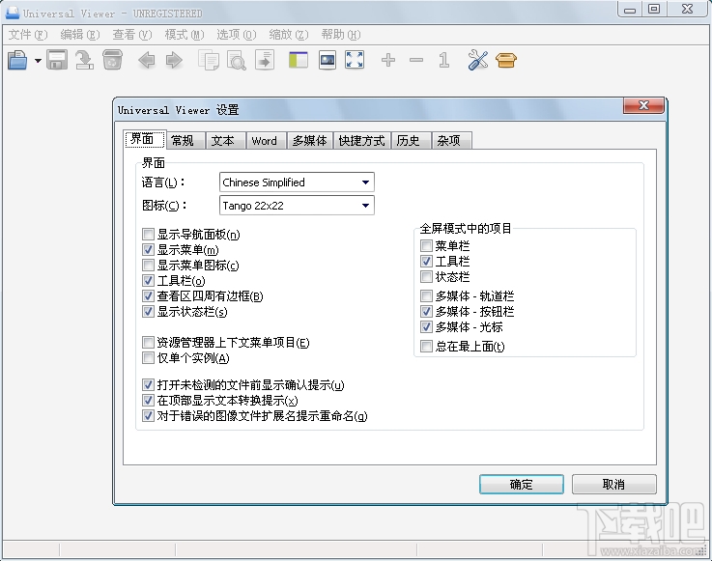
Task: Uncheck 显示菜单(m) checkbox
Action: [148, 250]
